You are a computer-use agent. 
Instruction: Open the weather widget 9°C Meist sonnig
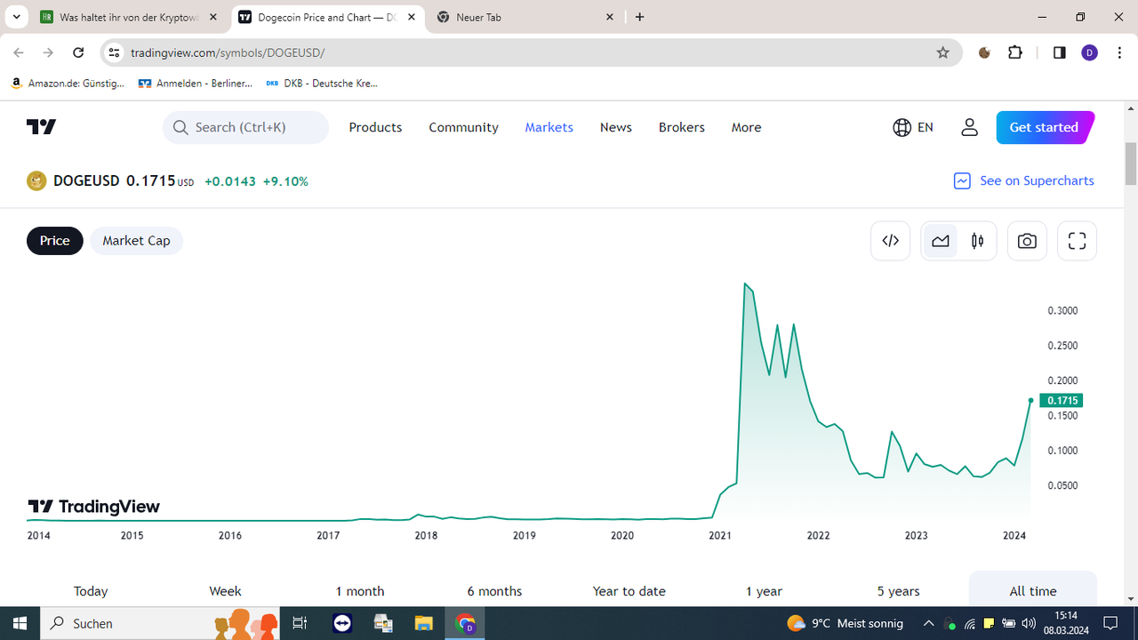coord(845,623)
